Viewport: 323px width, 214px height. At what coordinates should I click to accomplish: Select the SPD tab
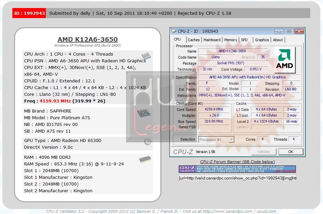point(244,40)
